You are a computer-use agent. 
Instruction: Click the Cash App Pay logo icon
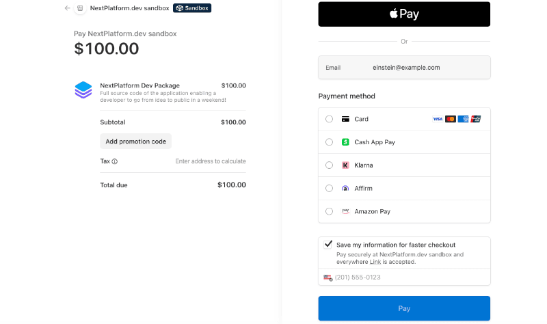pyautogui.click(x=346, y=142)
